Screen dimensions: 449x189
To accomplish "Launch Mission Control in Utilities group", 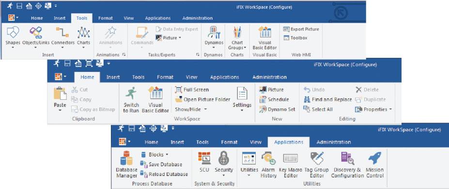I will [375, 164].
